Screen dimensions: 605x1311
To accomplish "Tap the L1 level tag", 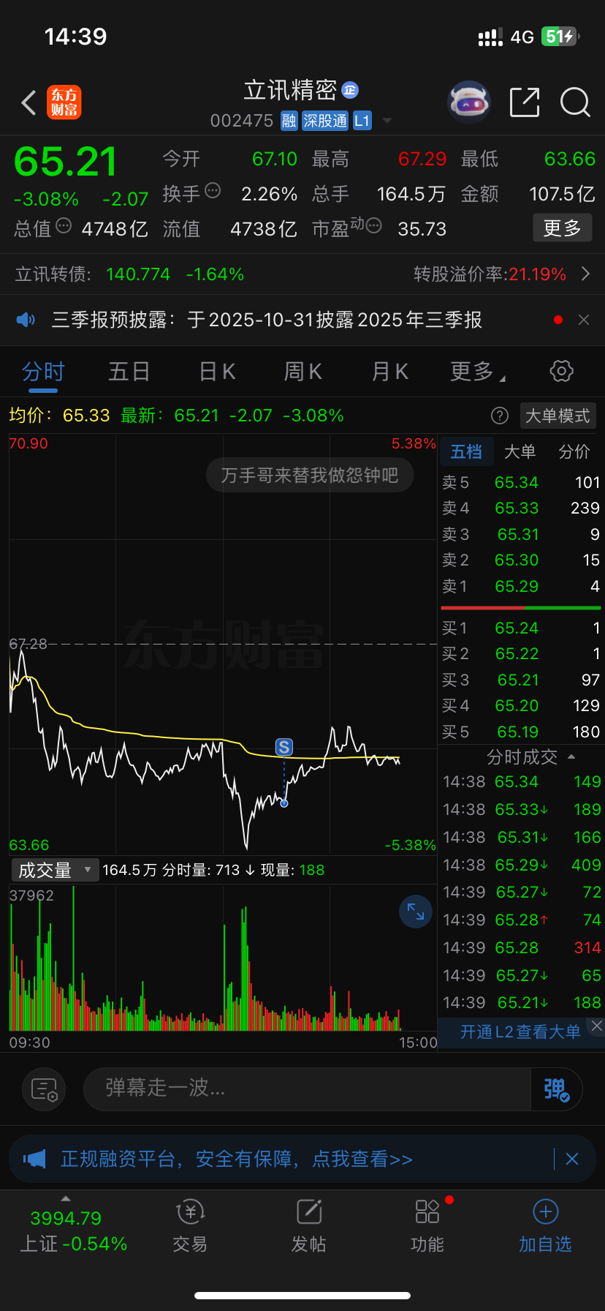I will point(362,121).
